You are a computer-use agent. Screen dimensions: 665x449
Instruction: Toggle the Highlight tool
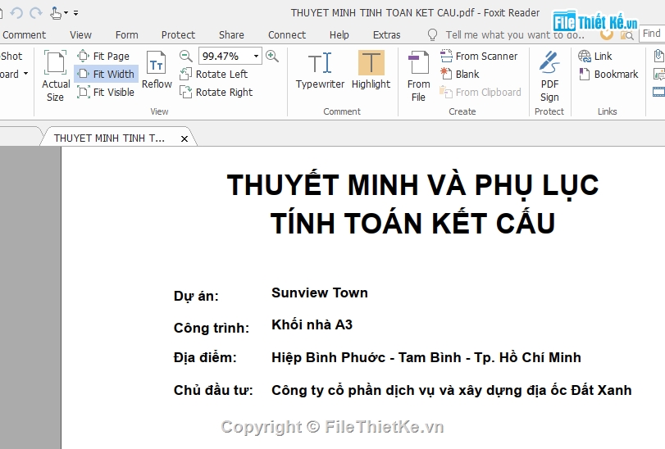click(371, 70)
